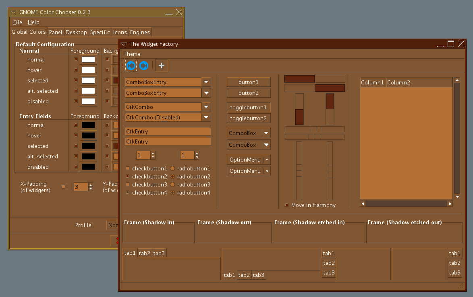This screenshot has height=297, width=473.
Task: Toggle Normal 'hover' foreground checkbox
Action: point(76,70)
